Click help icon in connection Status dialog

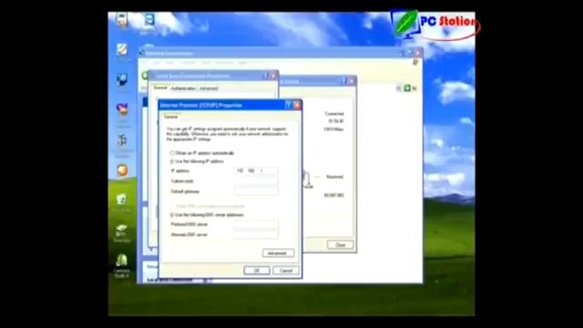344,80
